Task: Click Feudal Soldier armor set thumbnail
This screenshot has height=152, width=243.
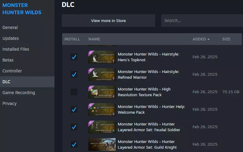Action: (x=102, y=127)
